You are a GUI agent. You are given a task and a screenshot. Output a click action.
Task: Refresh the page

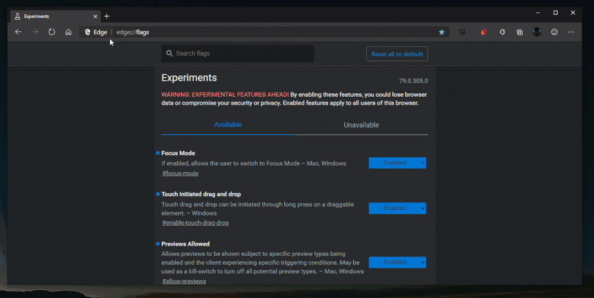(x=52, y=32)
